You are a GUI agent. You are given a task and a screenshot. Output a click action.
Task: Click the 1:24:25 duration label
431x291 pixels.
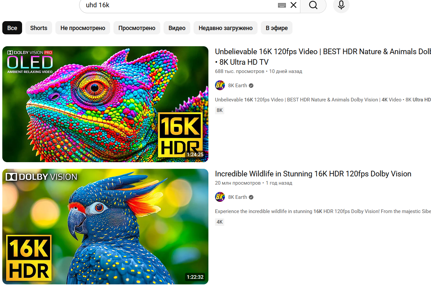[x=195, y=154]
